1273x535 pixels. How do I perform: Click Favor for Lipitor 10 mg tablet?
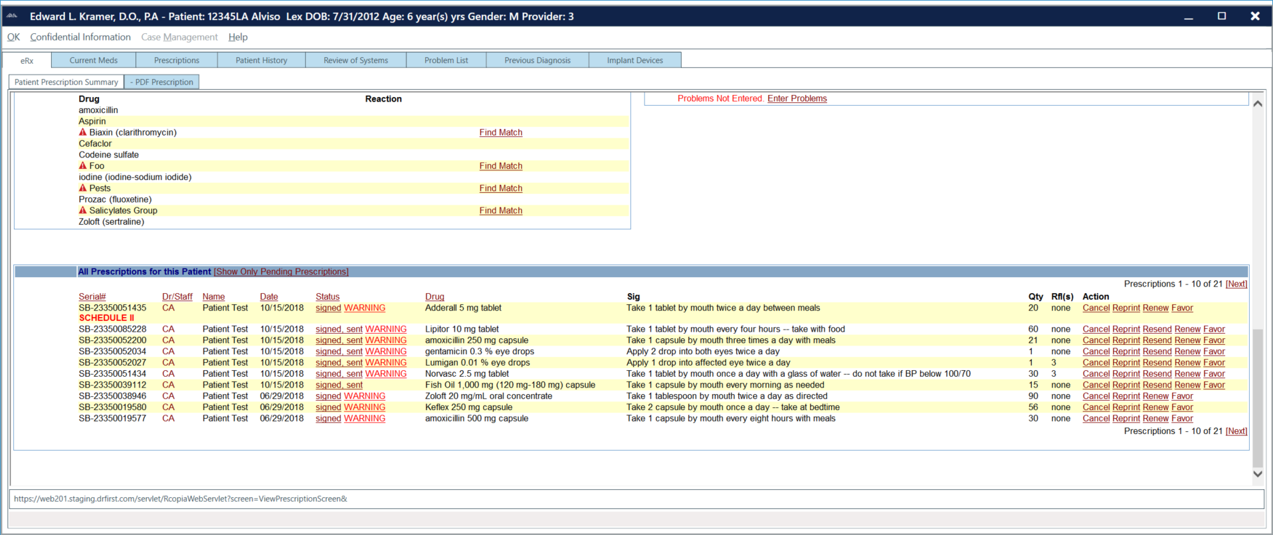[1214, 329]
